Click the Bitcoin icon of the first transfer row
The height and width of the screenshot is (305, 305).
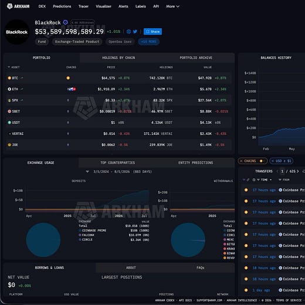[x=246, y=190]
